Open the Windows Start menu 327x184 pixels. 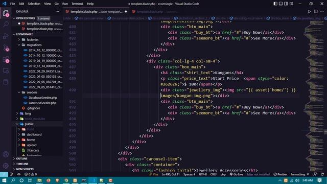[x=4, y=180]
